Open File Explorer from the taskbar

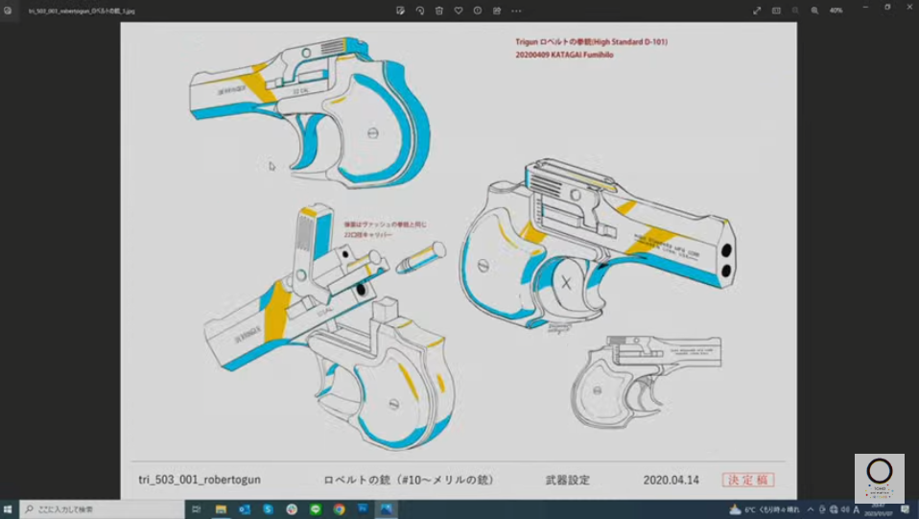[x=221, y=509]
